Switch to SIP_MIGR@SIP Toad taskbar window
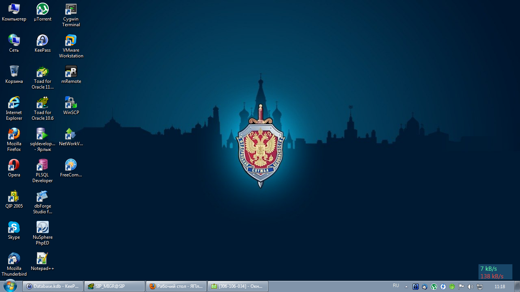 (115, 286)
